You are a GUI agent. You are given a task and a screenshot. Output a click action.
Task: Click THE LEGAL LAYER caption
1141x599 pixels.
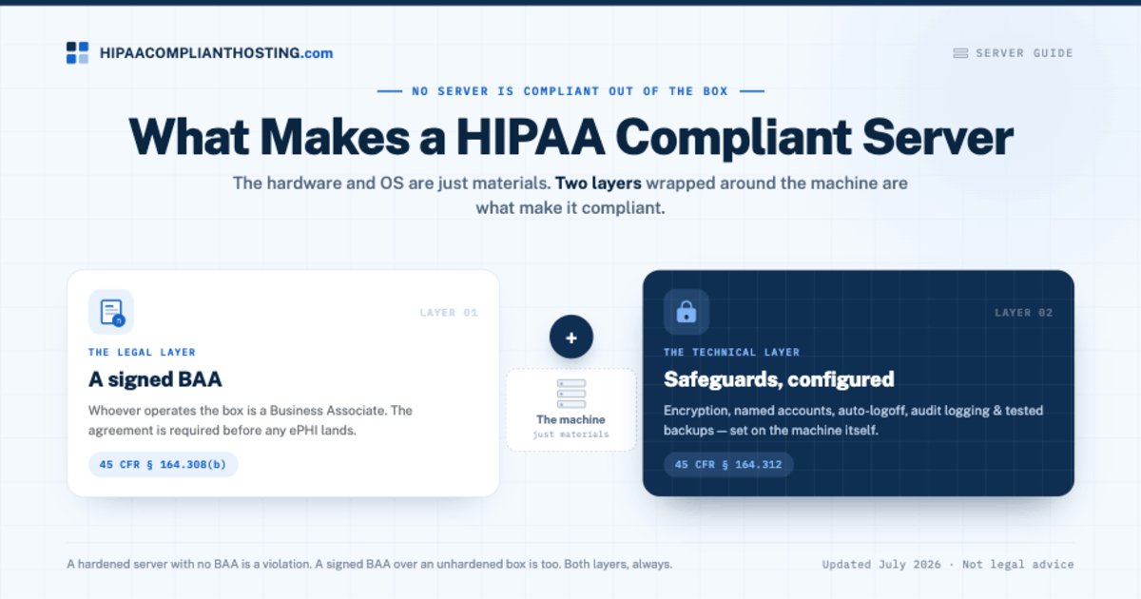click(143, 352)
